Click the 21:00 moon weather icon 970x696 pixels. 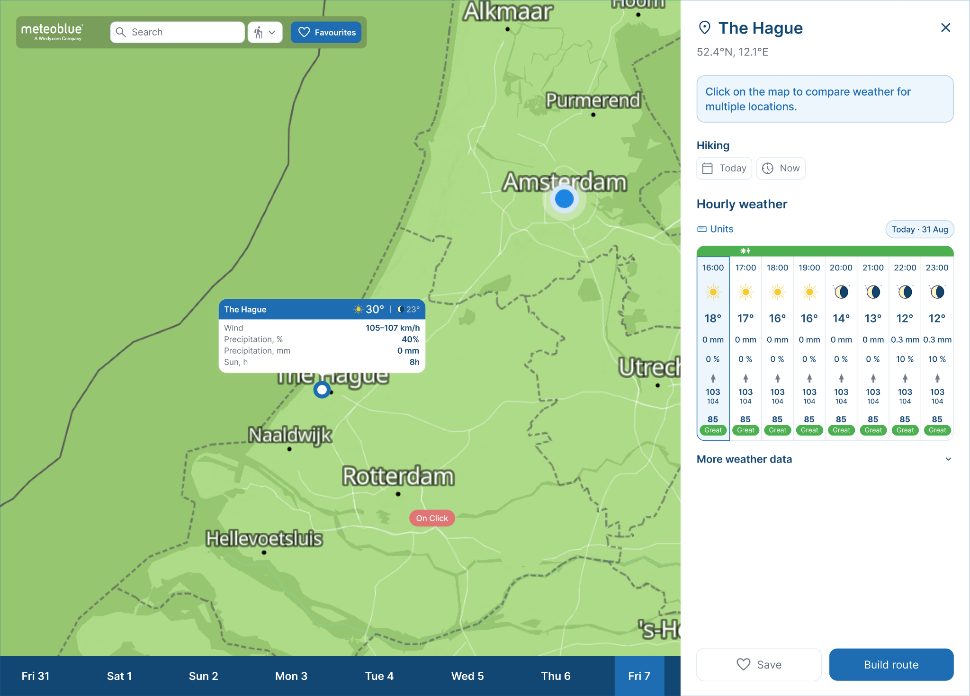873,292
